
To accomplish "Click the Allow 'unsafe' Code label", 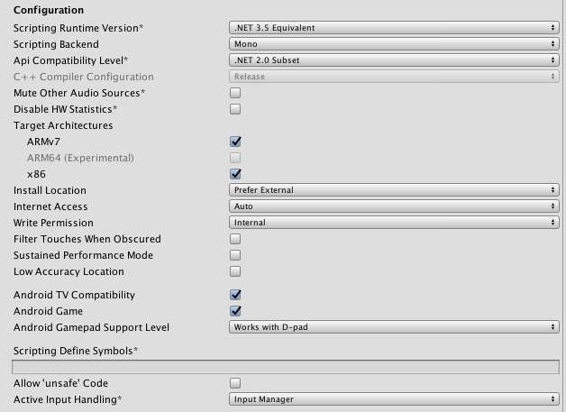I will tap(60, 383).
